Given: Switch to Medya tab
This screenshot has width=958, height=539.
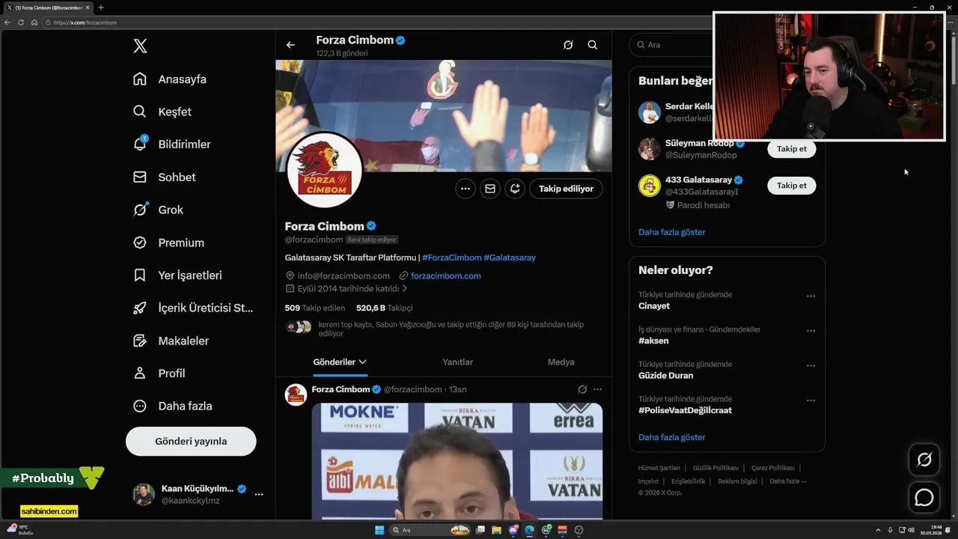Looking at the screenshot, I should (561, 362).
